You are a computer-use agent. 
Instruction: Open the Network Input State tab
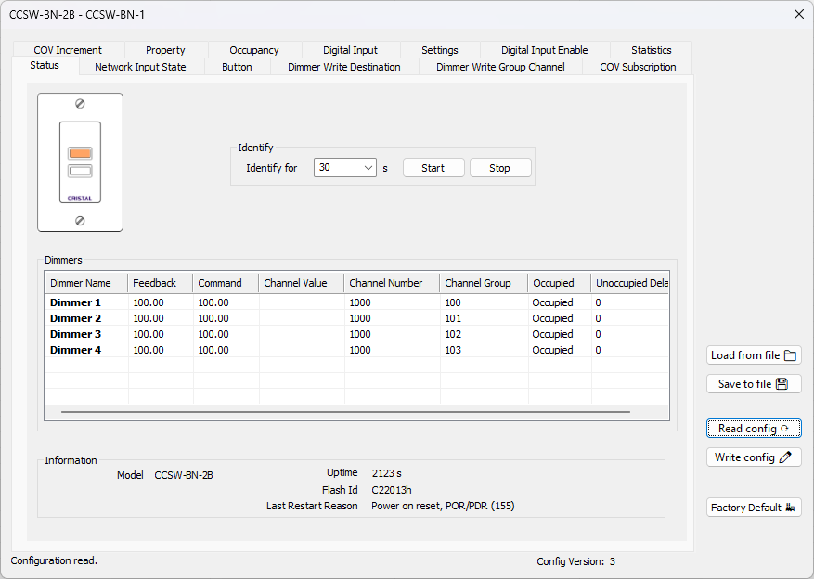click(x=140, y=67)
